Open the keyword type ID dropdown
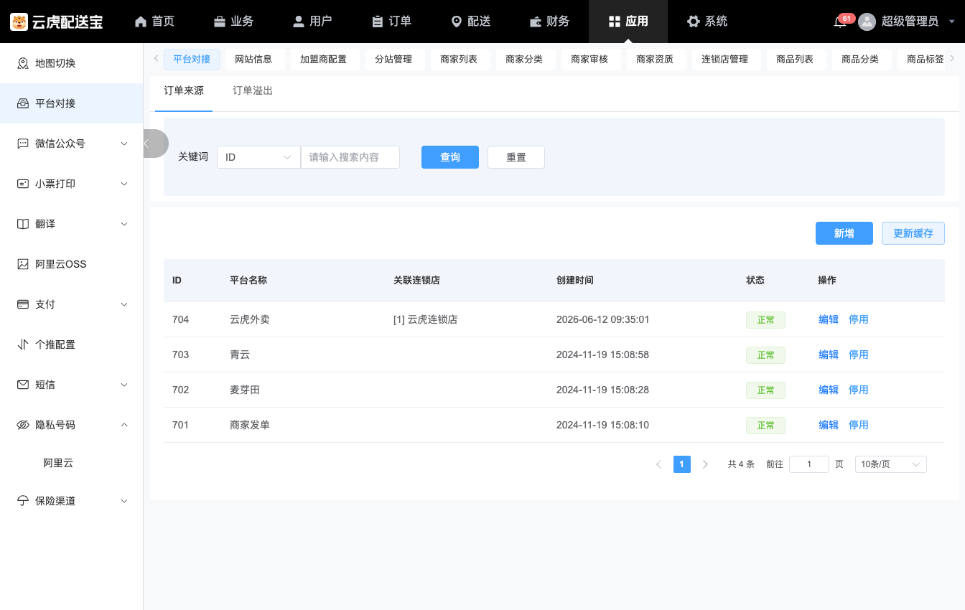The image size is (965, 610). (x=258, y=157)
